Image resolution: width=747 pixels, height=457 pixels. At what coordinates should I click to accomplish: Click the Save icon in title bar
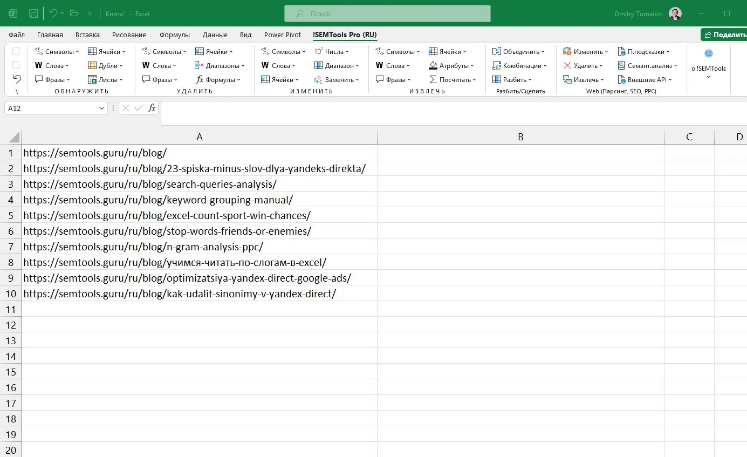pos(33,13)
